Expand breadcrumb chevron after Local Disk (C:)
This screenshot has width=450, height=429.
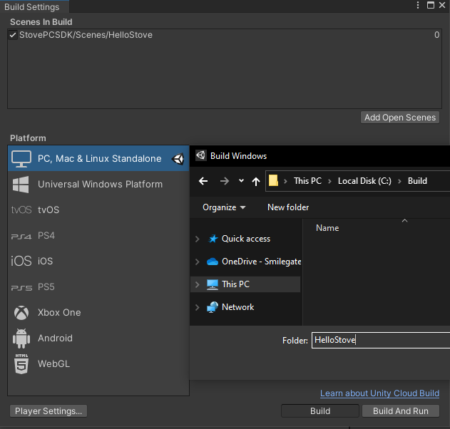pyautogui.click(x=399, y=181)
